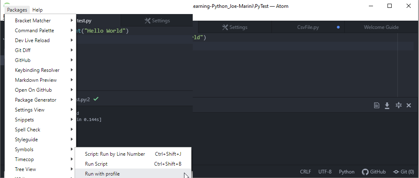Expand the Git Diff submenu
Viewport: 419px width, 178px height.
(x=40, y=50)
